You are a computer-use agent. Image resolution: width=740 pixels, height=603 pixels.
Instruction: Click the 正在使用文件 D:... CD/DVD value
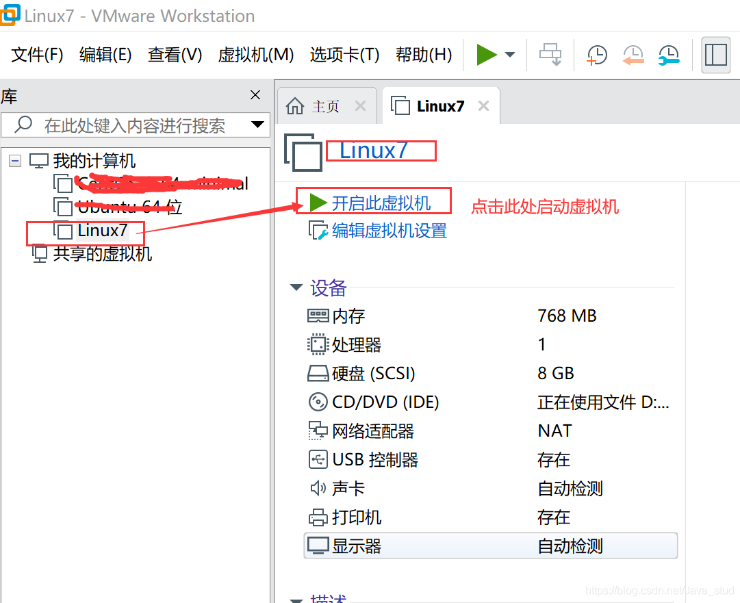pos(603,402)
